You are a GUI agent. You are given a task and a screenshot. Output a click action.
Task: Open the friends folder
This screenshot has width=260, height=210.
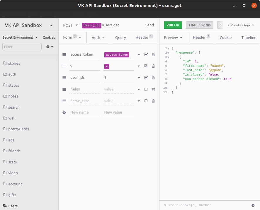pyautogui.click(x=12, y=151)
